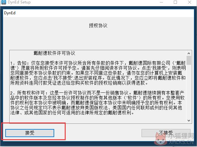Click the 不接受 button to decline
This screenshot has width=197, height=147.
tap(166, 133)
